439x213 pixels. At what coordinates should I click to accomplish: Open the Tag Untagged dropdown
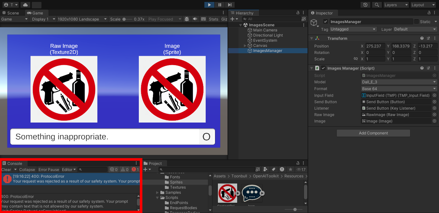point(353,29)
